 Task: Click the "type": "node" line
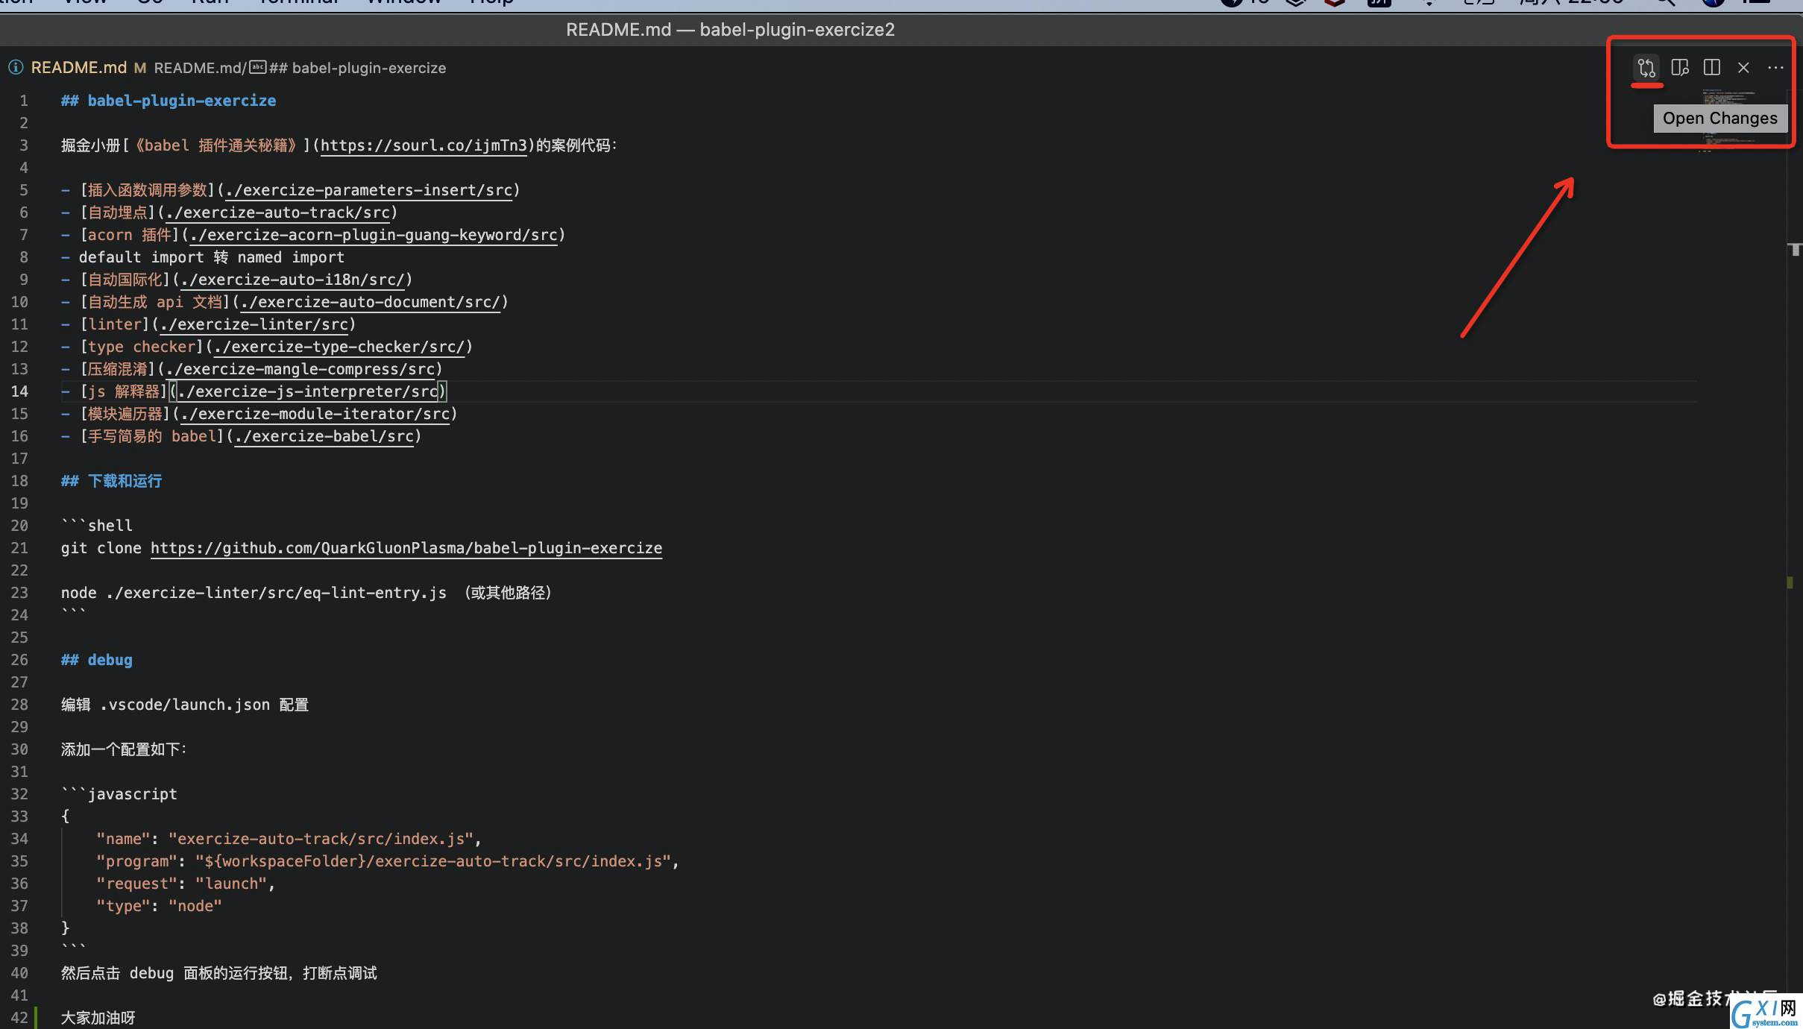click(159, 906)
